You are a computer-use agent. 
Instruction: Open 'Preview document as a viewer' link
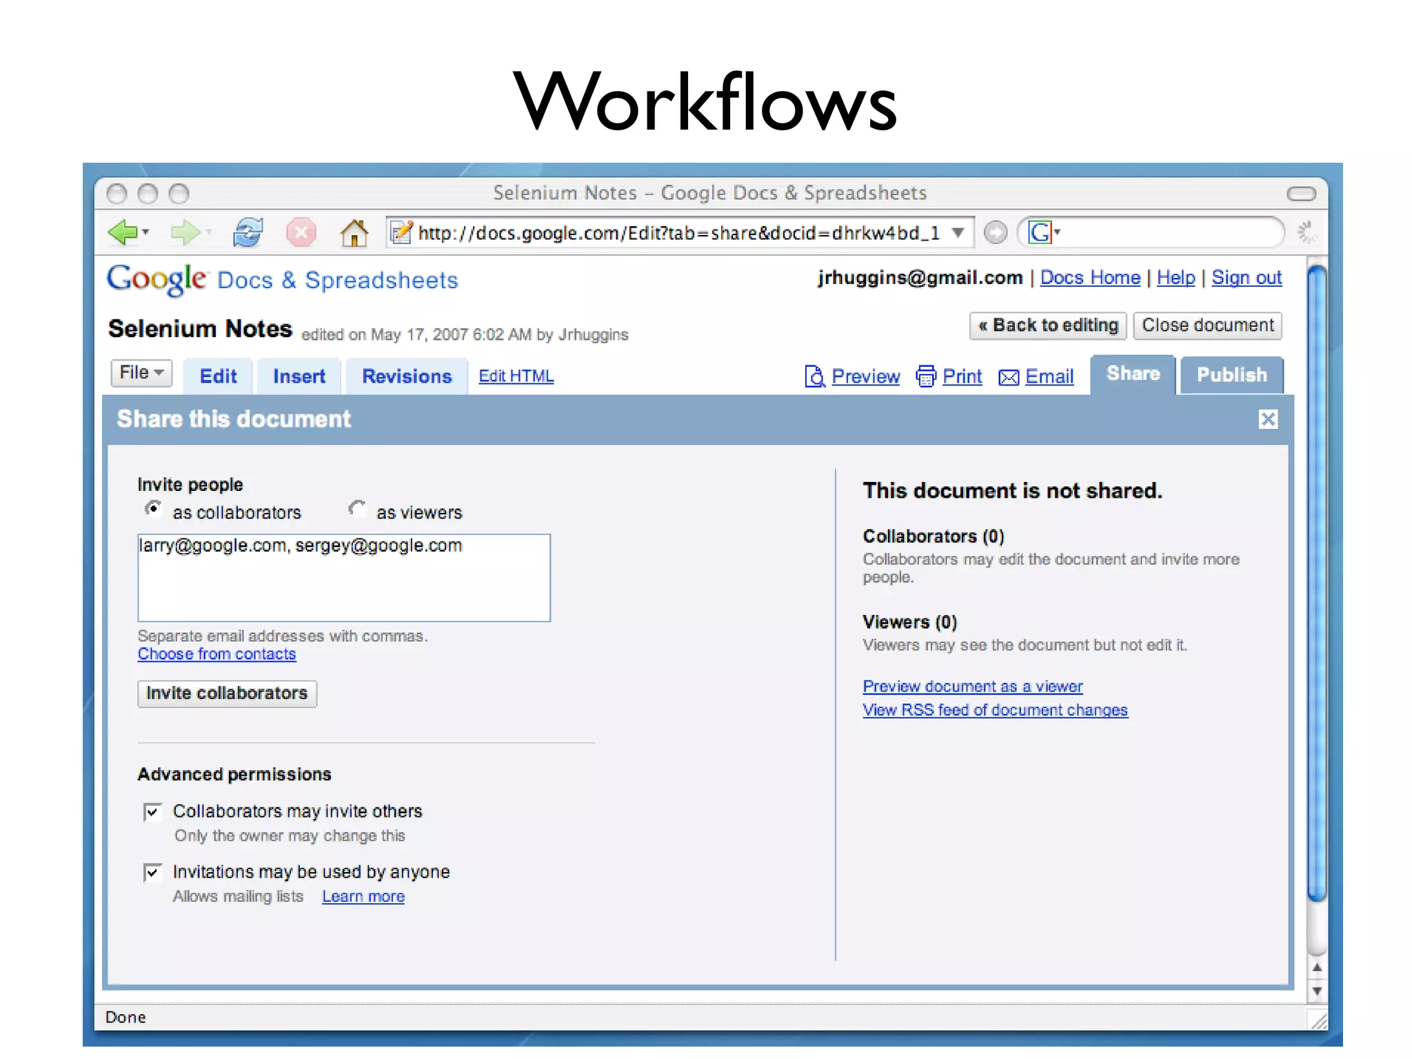tap(973, 687)
